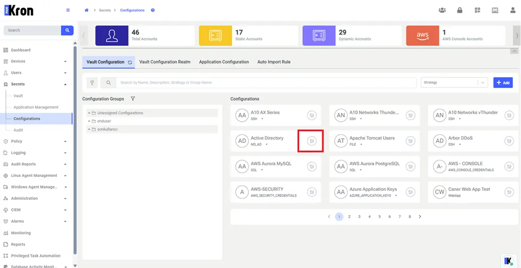Click the vault safe icon in top bar
The height and width of the screenshot is (268, 521).
[x=495, y=10]
